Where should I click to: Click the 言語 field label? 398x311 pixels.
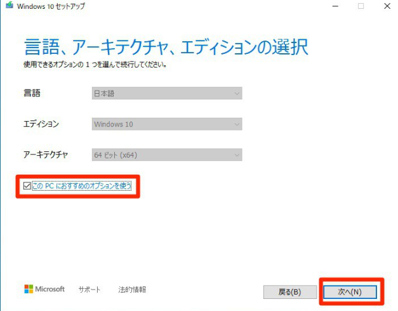[x=32, y=93]
